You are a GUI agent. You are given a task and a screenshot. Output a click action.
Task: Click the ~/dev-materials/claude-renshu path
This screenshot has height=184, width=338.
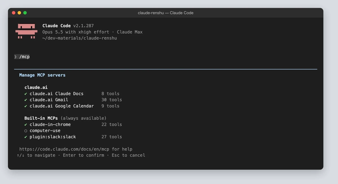click(x=80, y=38)
